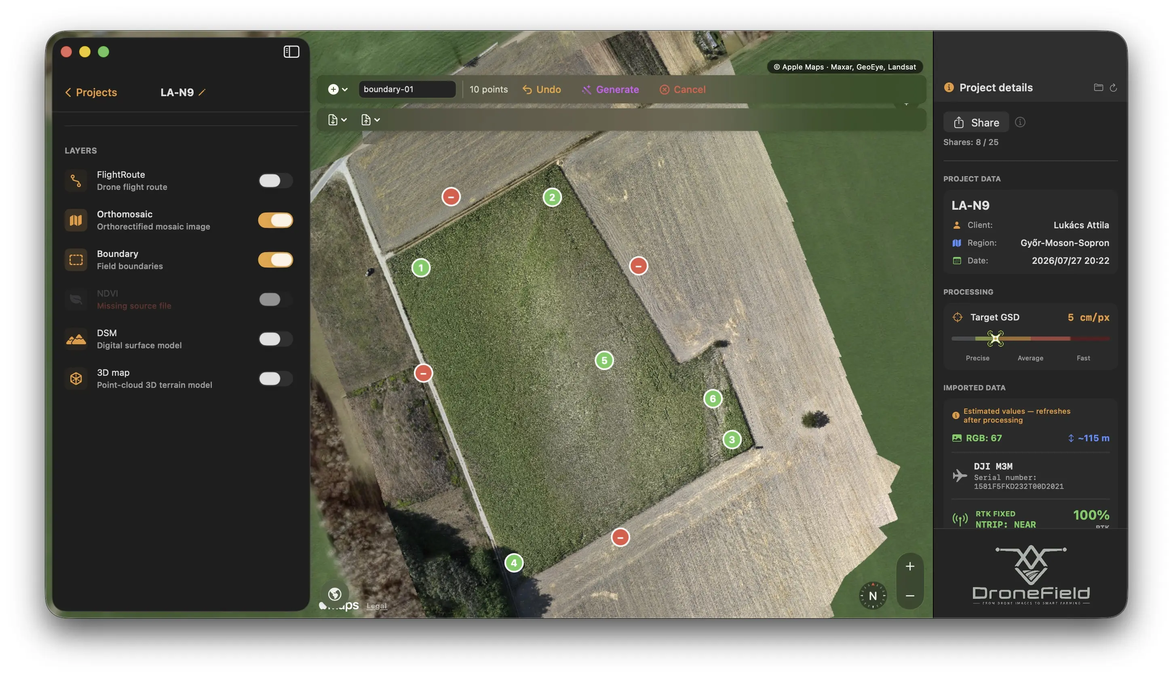
Task: Zoom out on the map
Action: [x=909, y=595]
